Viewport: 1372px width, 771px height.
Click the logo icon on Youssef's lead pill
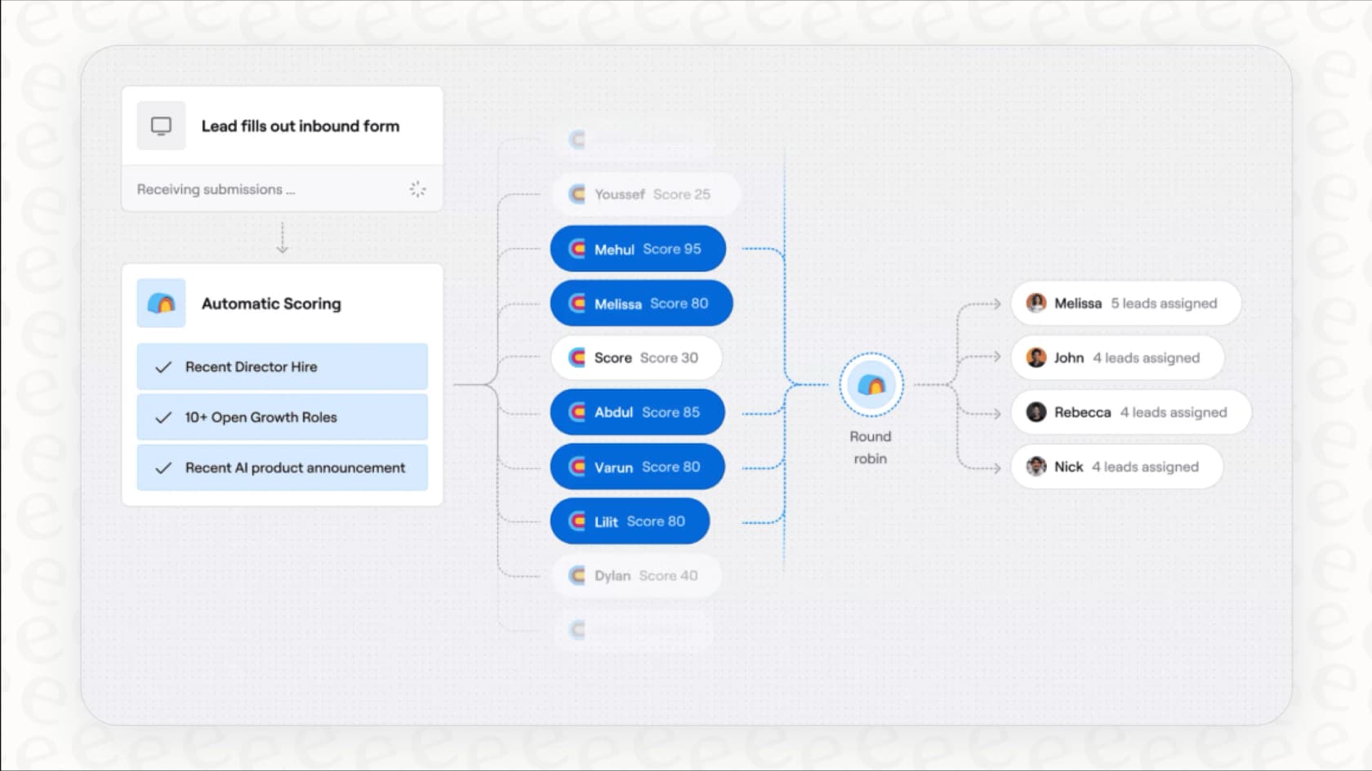coord(577,194)
